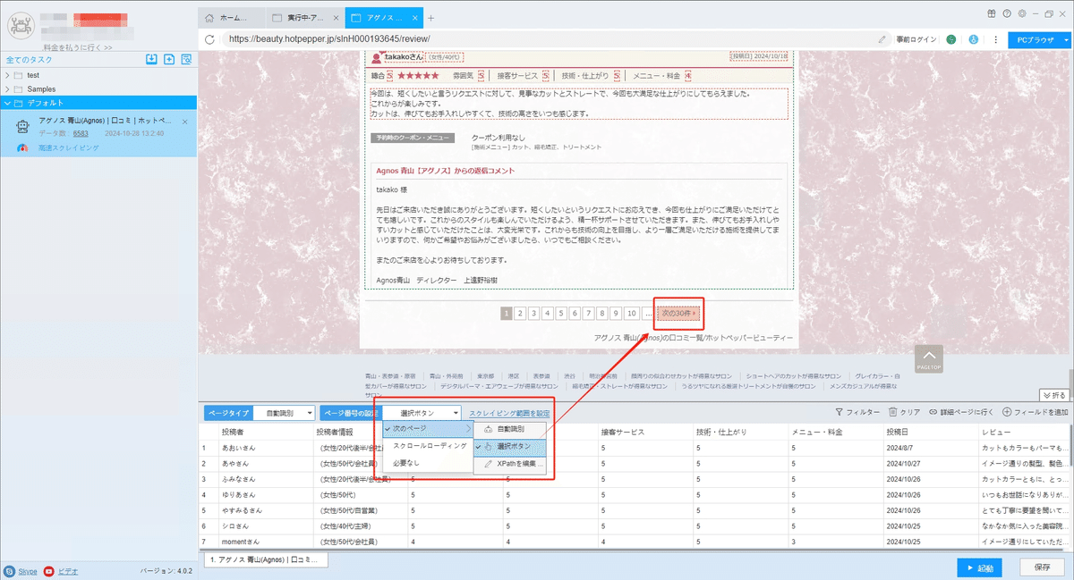
Task: Choose 自動識別 in the submenu
Action: click(x=509, y=430)
